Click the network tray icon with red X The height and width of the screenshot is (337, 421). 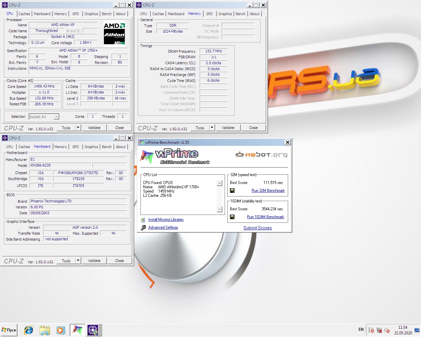(379, 330)
